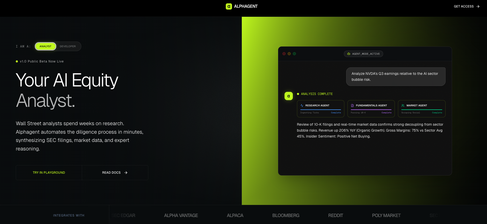Click the red window dot in demo panel
This screenshot has height=224, width=487.
point(284,54)
